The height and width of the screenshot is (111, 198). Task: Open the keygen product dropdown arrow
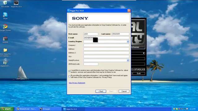144,53
